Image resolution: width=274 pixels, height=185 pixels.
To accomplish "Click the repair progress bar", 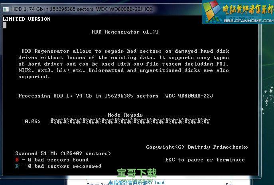I will (130, 121).
